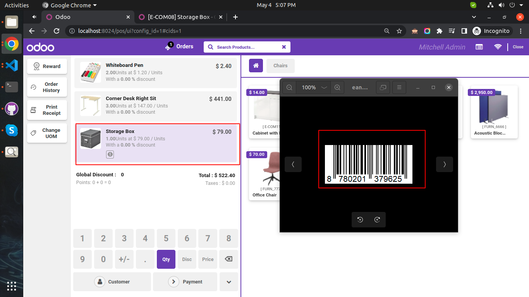Open Visual Studio Code from dock

click(x=12, y=65)
